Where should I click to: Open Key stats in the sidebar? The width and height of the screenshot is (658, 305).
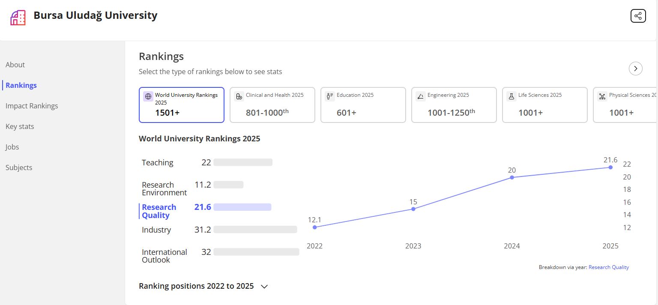(20, 126)
